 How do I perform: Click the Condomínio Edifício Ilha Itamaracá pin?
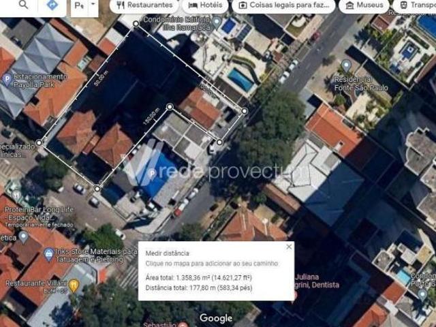[217, 22]
